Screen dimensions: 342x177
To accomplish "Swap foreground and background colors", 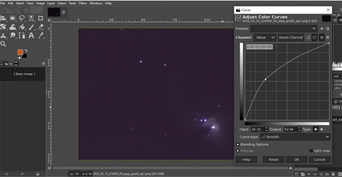I will 26,51.
